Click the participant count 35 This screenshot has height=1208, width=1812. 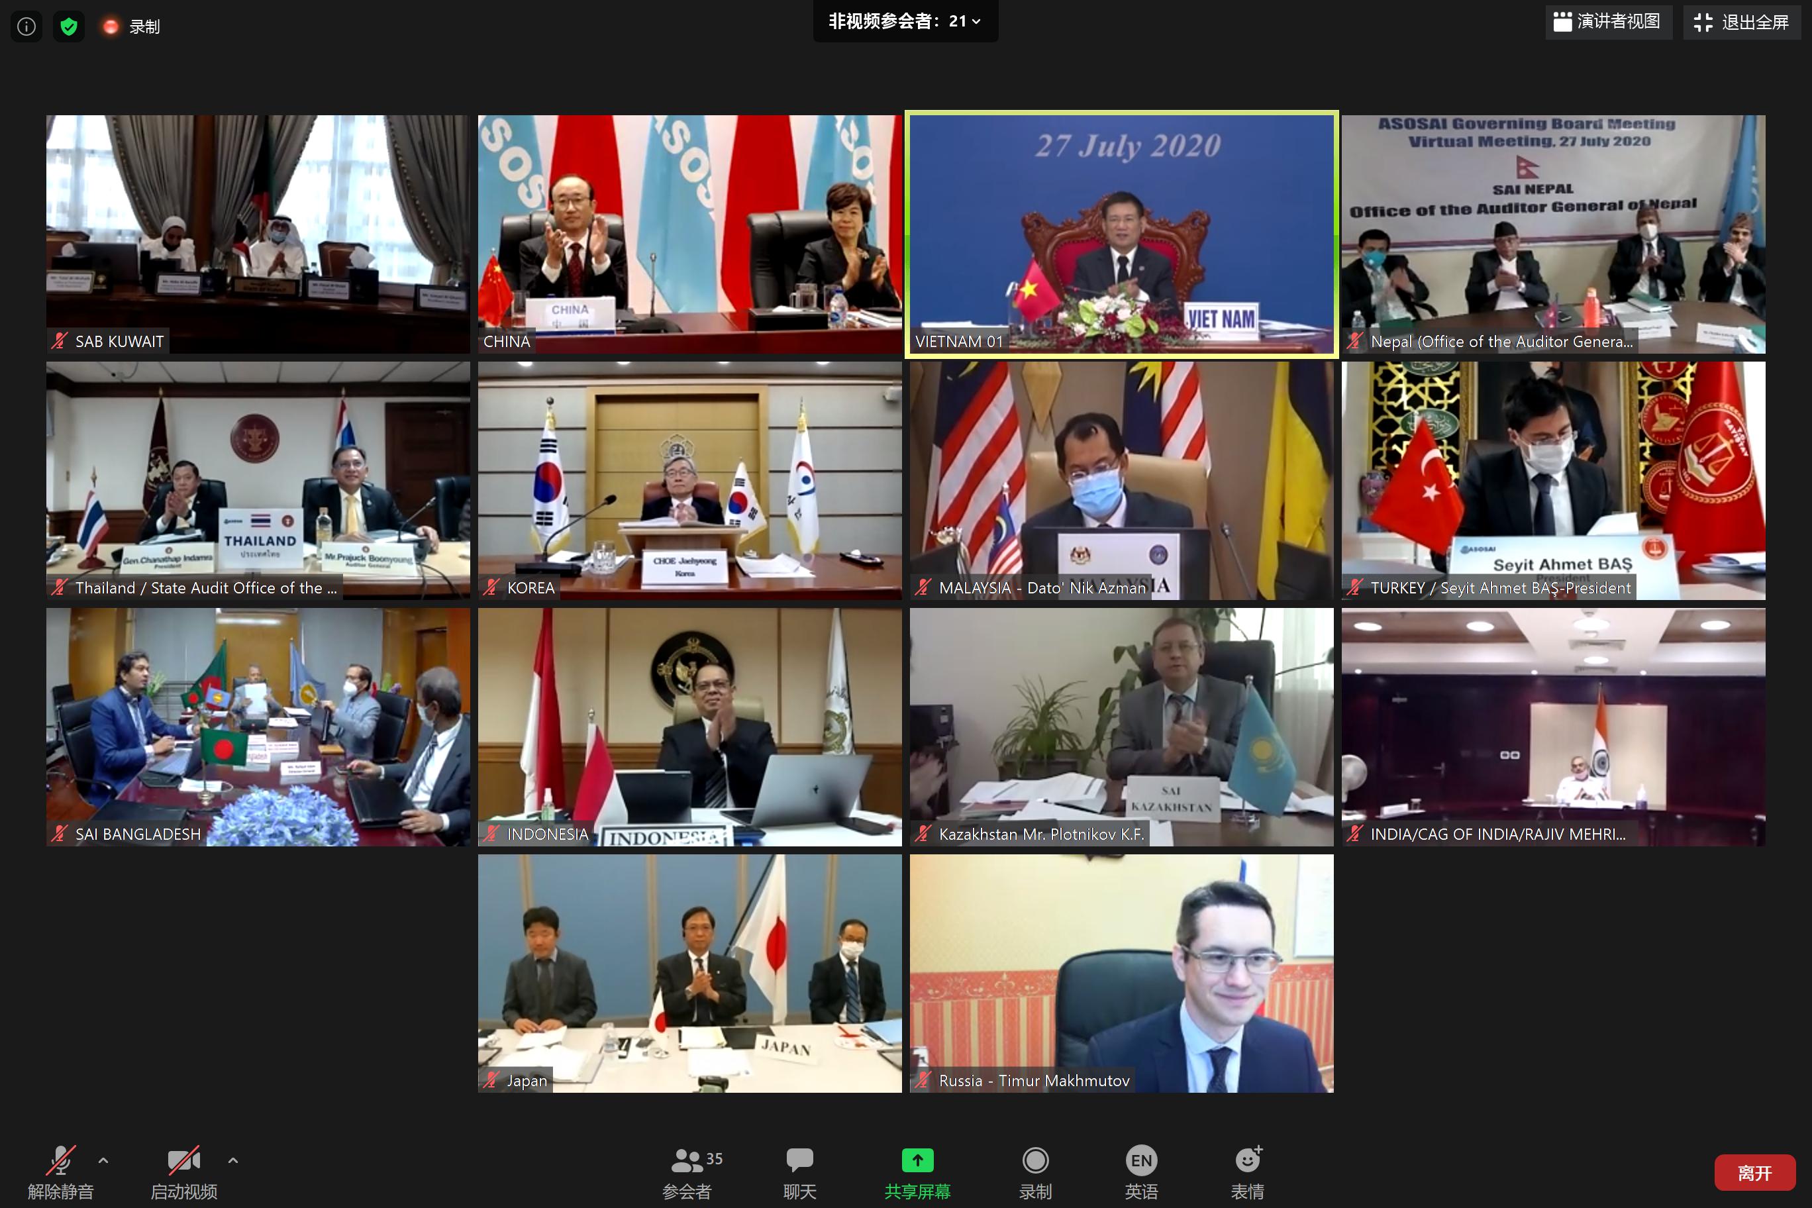714,1159
